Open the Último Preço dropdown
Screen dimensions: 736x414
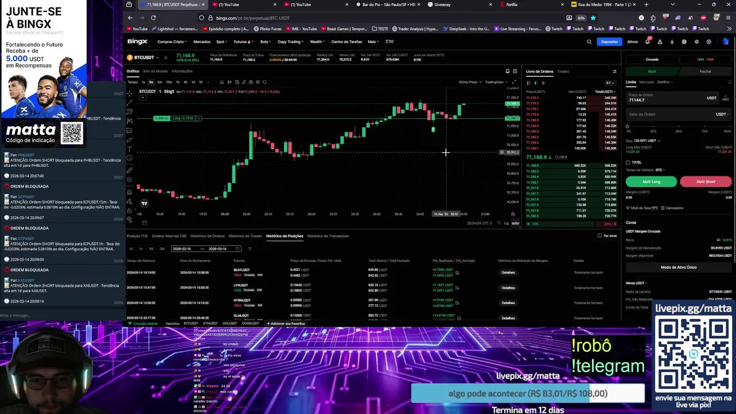[x=470, y=82]
